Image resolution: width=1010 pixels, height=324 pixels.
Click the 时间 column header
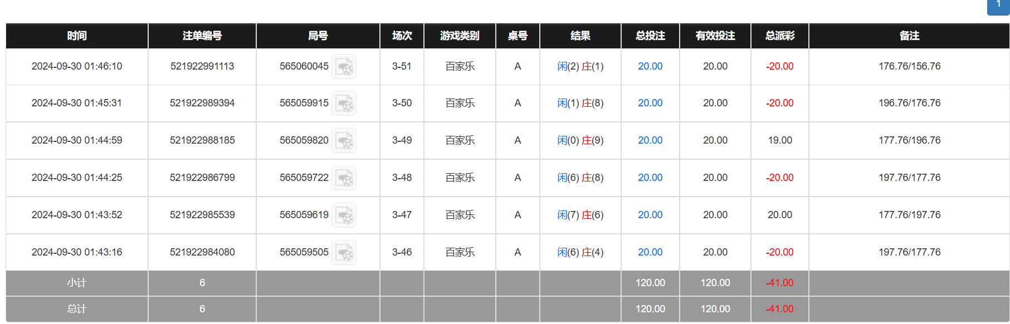tap(77, 36)
